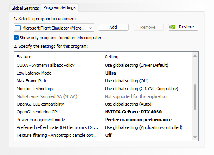Viewport: 214px width, 155px height.
Task: Uncheck Show only programs found on this computer
Action: point(16,38)
